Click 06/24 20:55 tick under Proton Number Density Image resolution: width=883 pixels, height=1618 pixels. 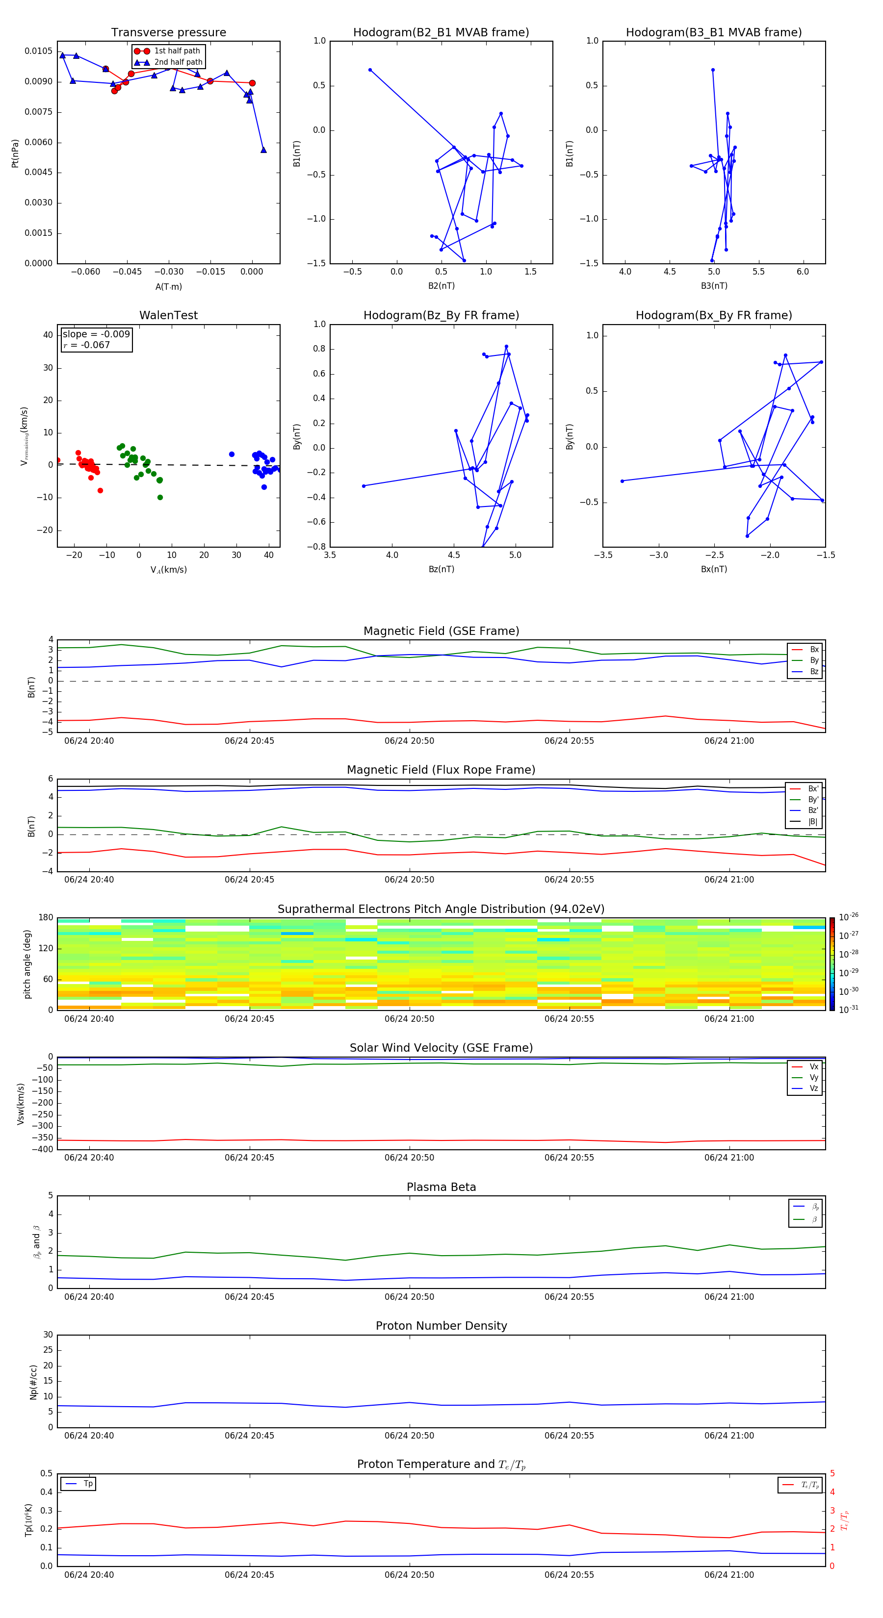click(570, 1436)
